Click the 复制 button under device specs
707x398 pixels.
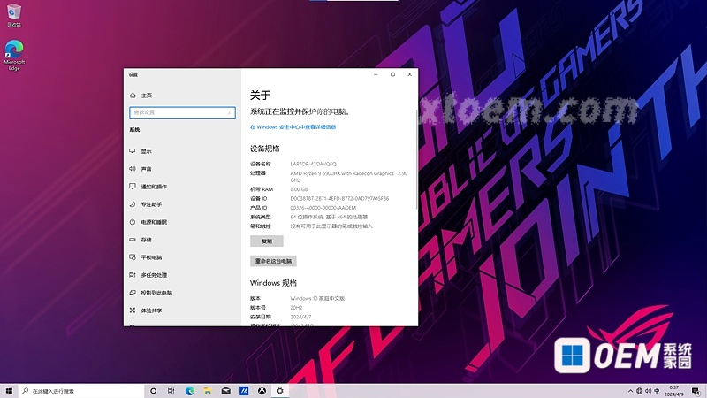[x=267, y=241]
